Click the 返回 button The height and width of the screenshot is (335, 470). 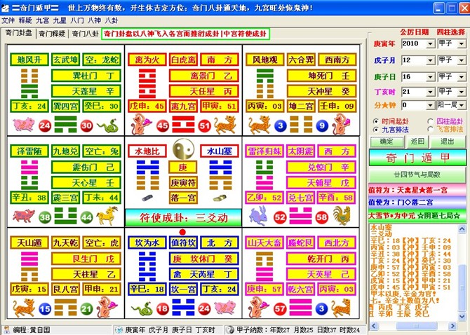coord(417,142)
